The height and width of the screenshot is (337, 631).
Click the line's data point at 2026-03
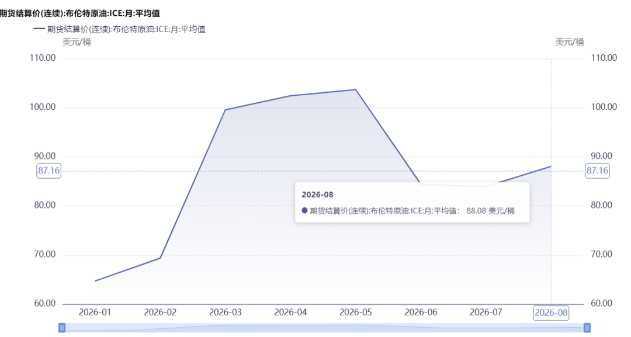(x=226, y=109)
